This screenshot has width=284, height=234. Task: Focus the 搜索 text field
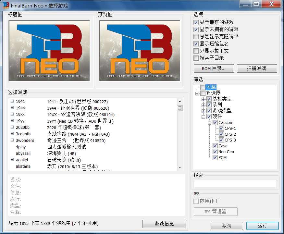(x=235, y=184)
